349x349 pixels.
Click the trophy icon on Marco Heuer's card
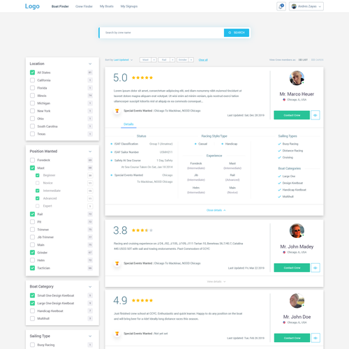117,111
